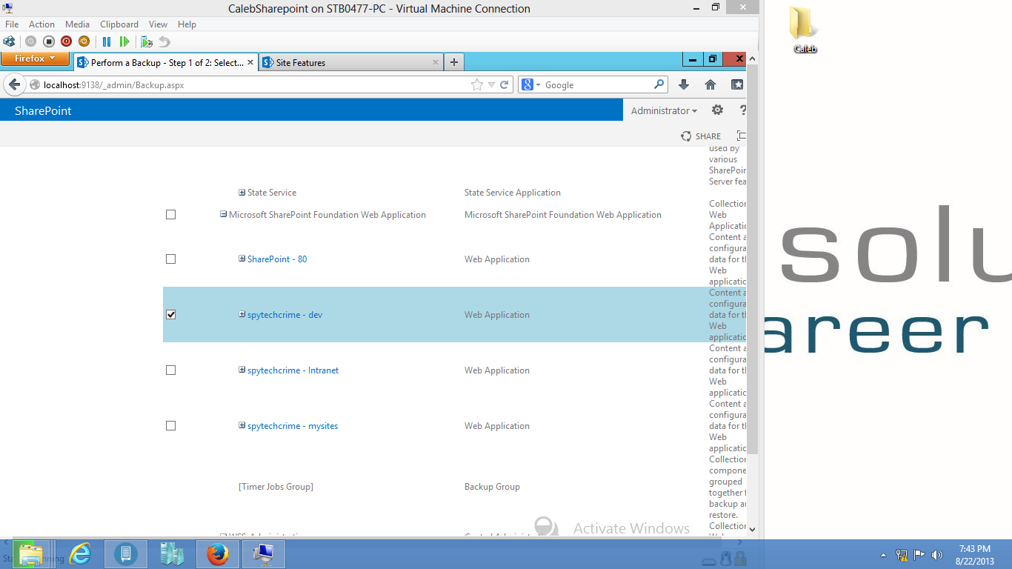
Task: Check the Microsoft SharePoint Foundation Web Application box
Action: pyautogui.click(x=171, y=215)
